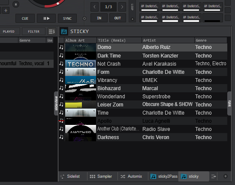Click music note icon for Wonderland
Image resolution: width=235 pixels, height=185 pixels.
[x=61, y=96]
